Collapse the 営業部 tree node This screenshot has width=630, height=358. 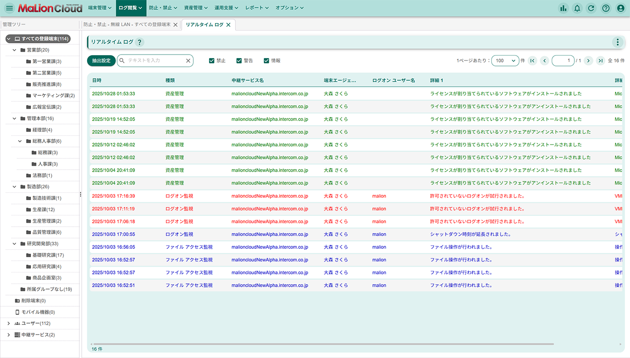coord(15,50)
